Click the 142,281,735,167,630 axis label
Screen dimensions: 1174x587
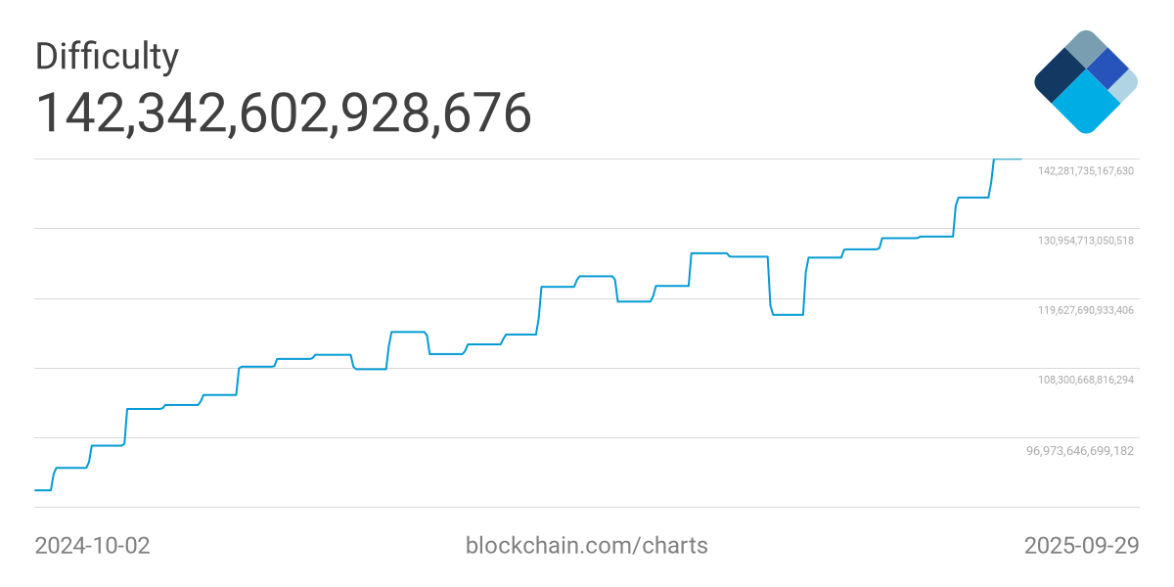(1086, 171)
